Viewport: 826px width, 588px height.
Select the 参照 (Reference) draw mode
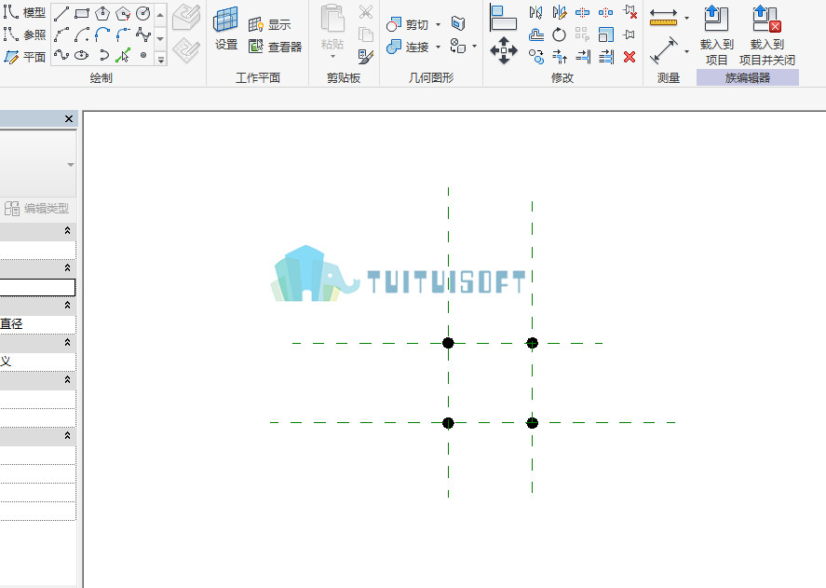click(25, 34)
